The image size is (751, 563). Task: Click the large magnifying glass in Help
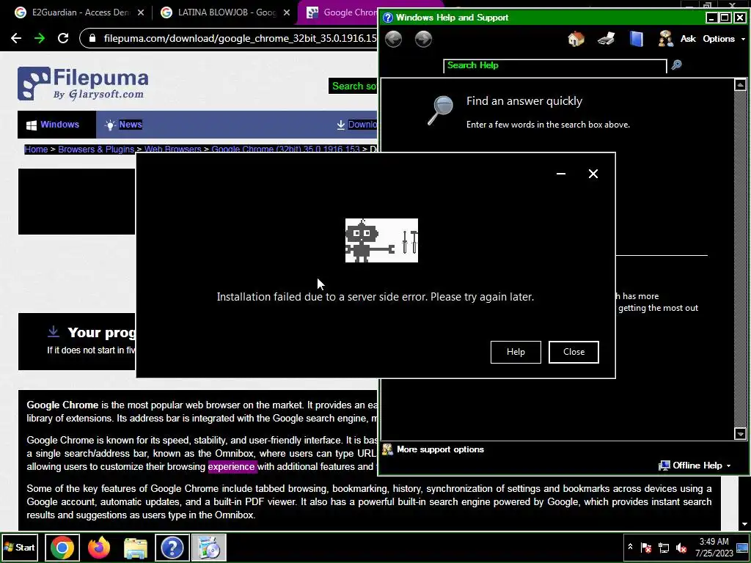(x=440, y=110)
